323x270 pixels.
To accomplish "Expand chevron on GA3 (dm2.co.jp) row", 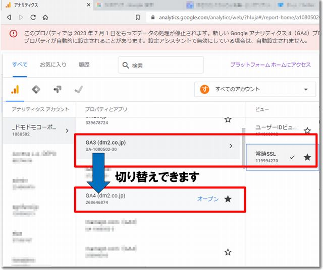I will 231,146.
